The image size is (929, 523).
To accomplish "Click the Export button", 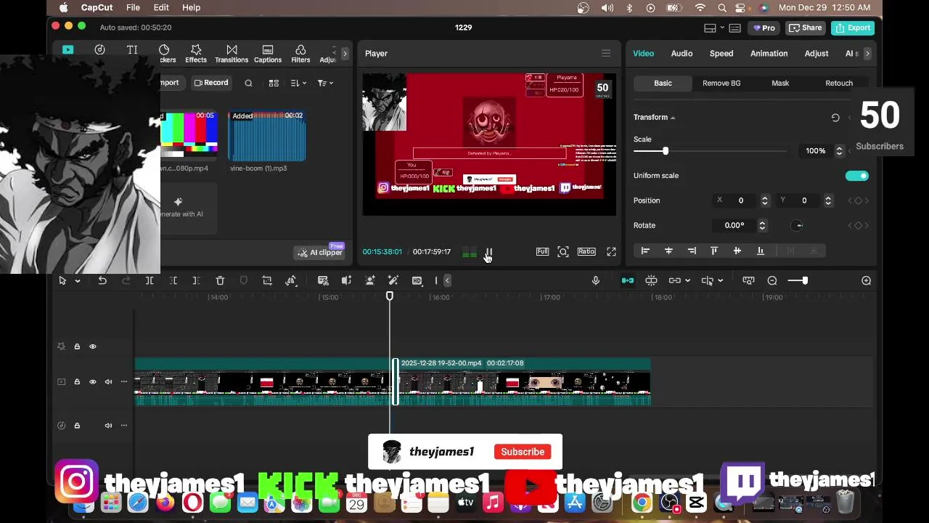I will [x=853, y=28].
